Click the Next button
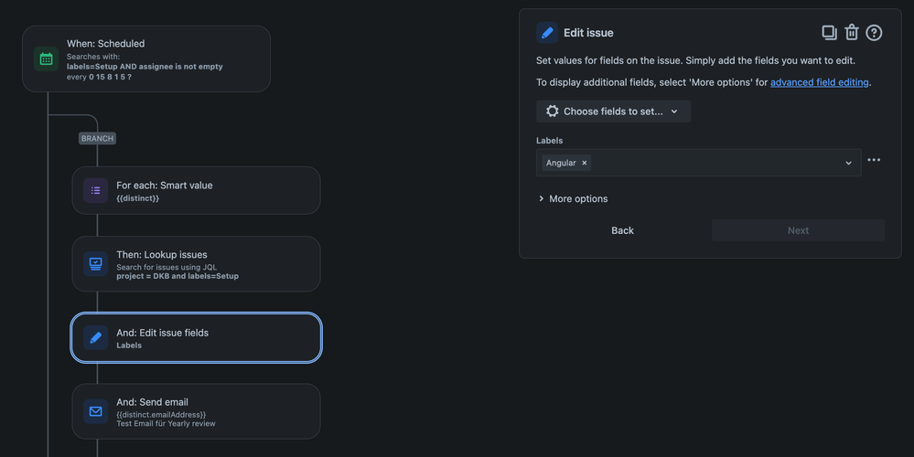 pyautogui.click(x=798, y=230)
